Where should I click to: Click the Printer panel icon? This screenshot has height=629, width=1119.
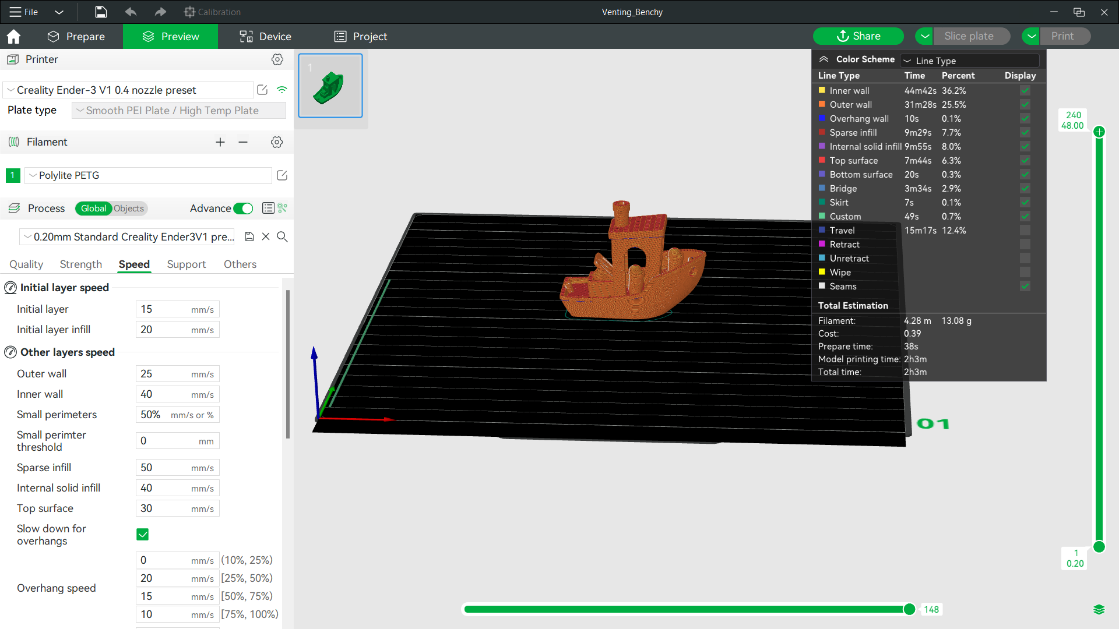13,59
